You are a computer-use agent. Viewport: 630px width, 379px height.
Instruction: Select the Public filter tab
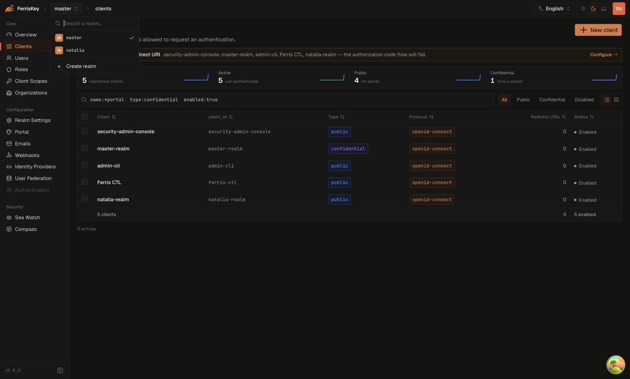click(x=523, y=99)
